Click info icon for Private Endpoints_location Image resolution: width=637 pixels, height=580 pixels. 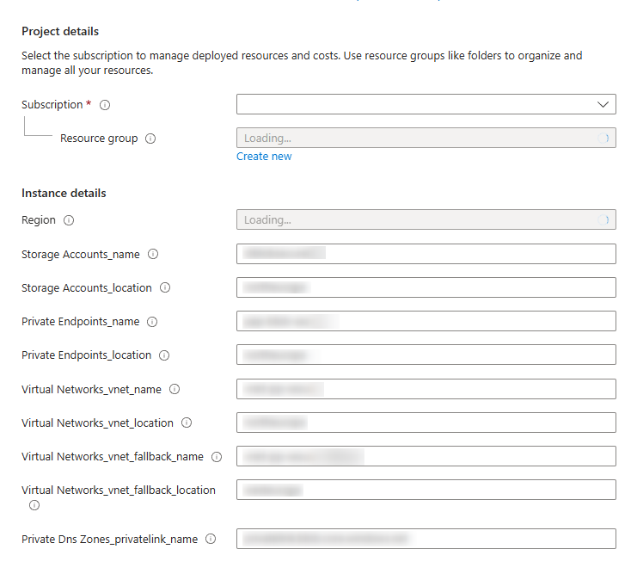164,355
